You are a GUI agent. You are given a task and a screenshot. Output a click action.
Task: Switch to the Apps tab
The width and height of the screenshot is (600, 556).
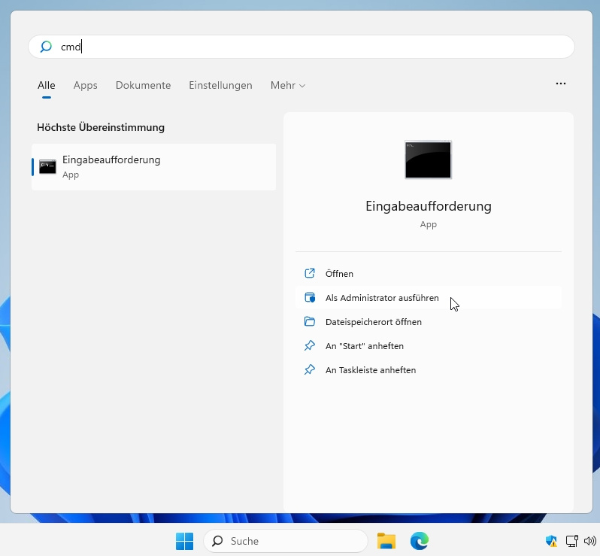tap(86, 86)
